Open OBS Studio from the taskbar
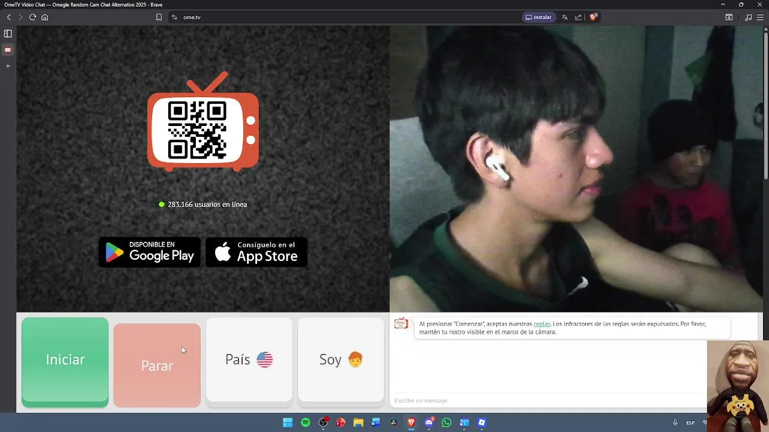 coord(323,422)
